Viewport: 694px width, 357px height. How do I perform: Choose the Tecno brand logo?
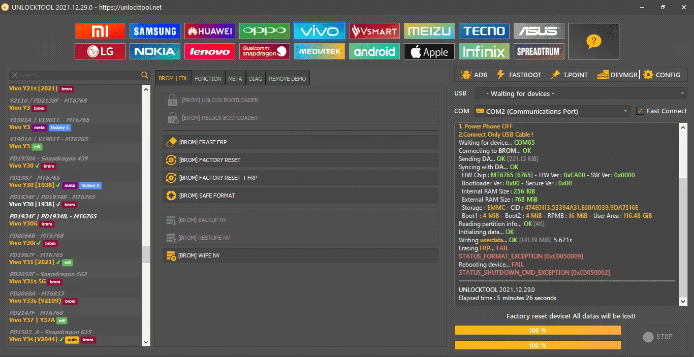coord(484,31)
